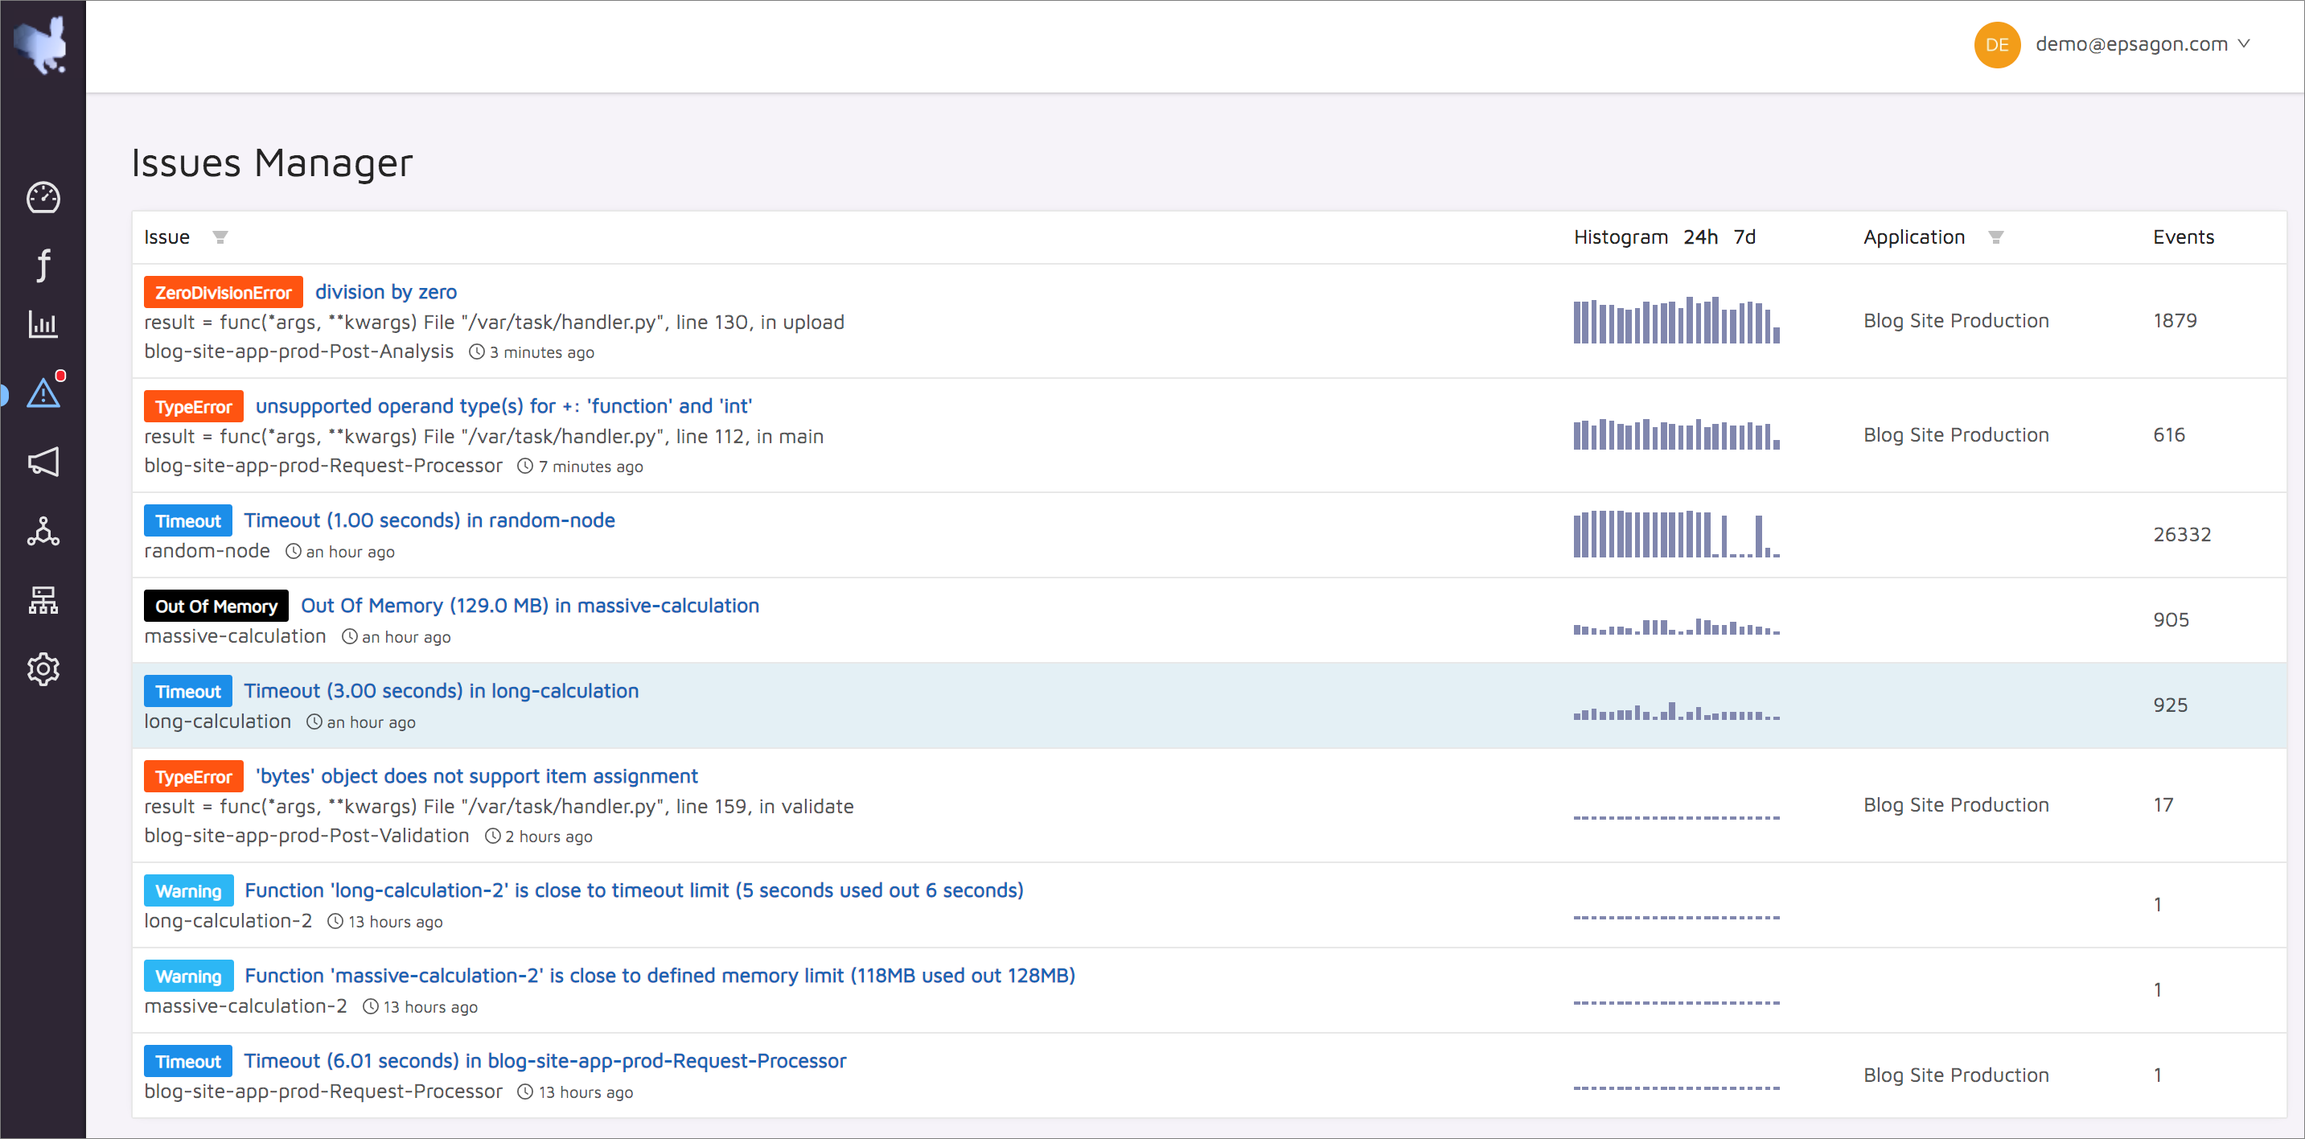The width and height of the screenshot is (2305, 1139).
Task: Click the Histogram column header
Action: 1621,237
